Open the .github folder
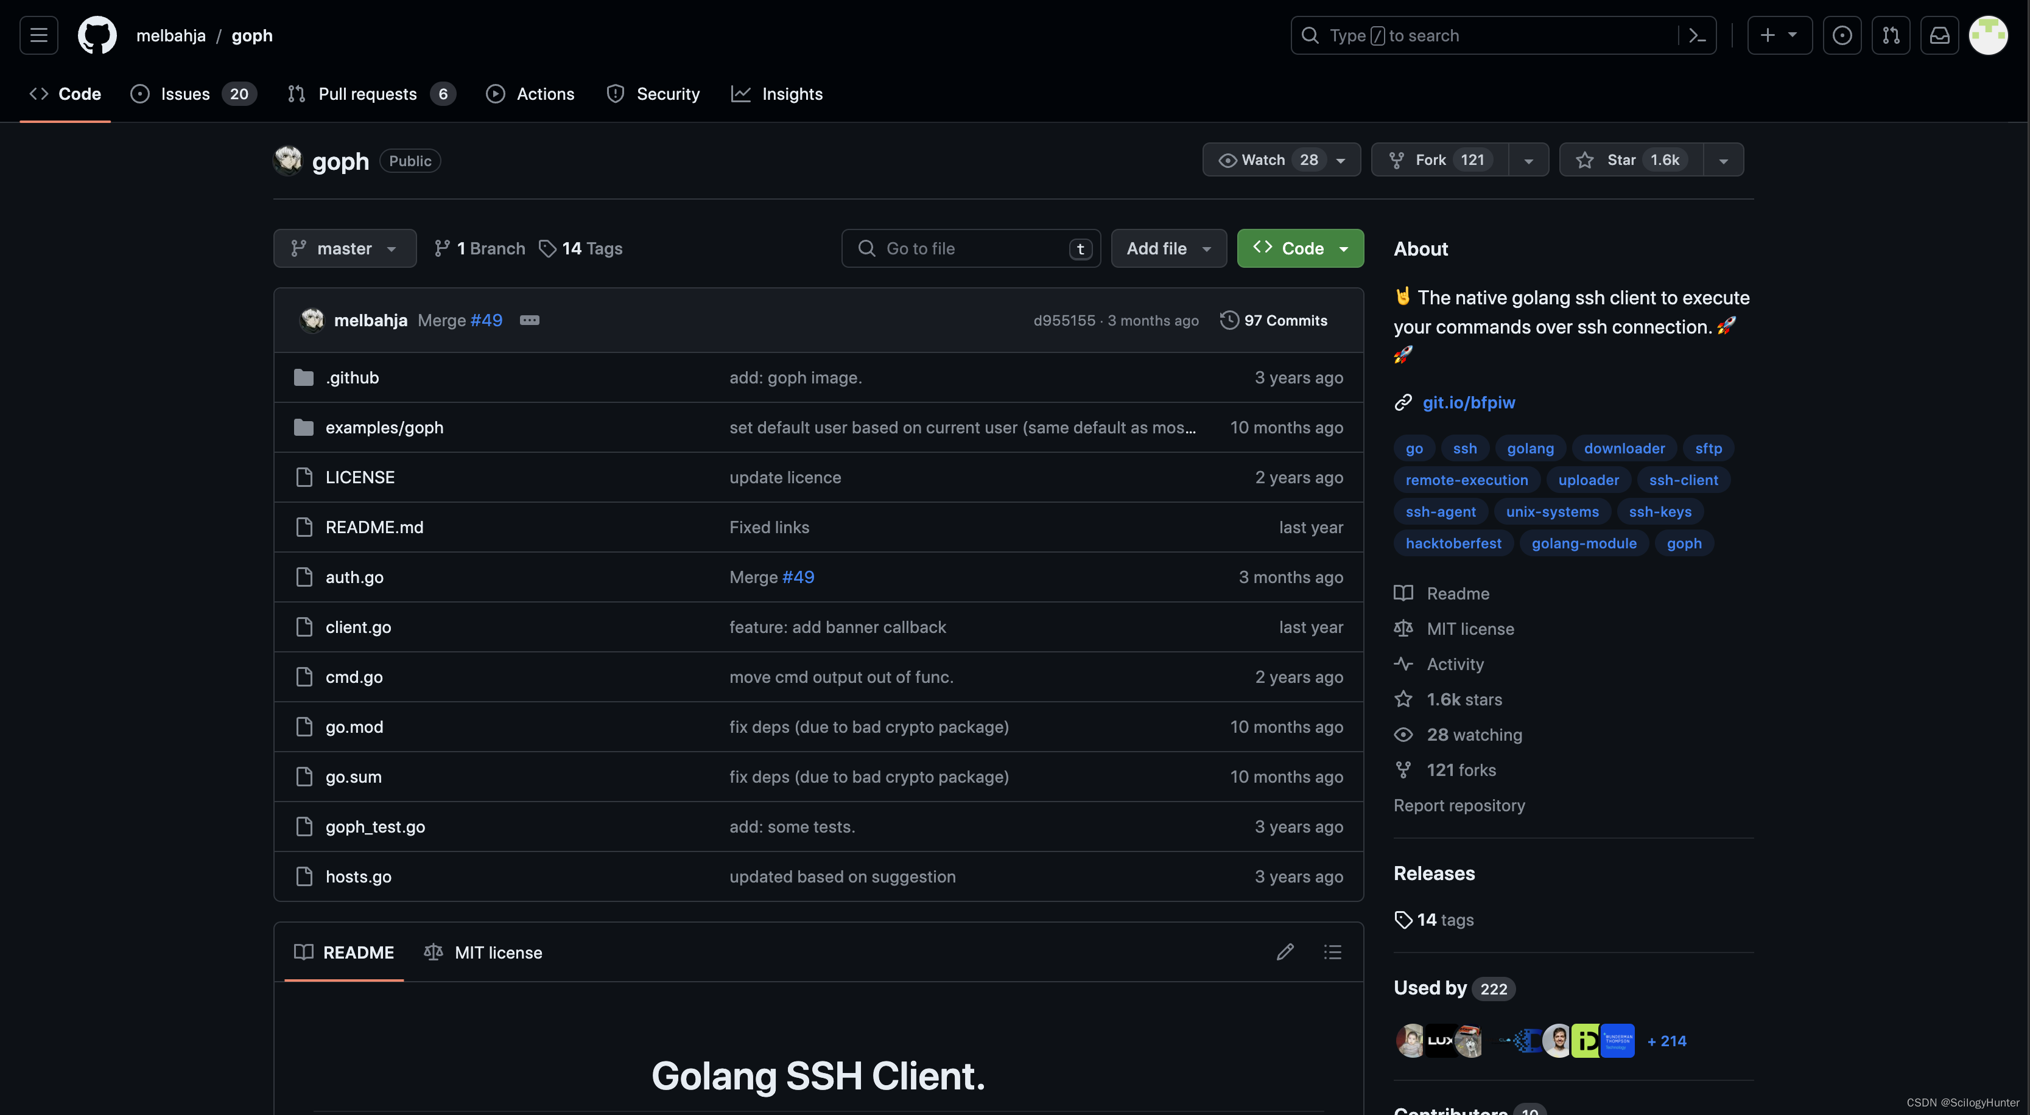Viewport: 2030px width, 1115px height. pyautogui.click(x=353, y=377)
